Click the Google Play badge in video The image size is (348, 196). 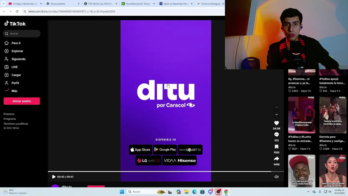(165, 150)
